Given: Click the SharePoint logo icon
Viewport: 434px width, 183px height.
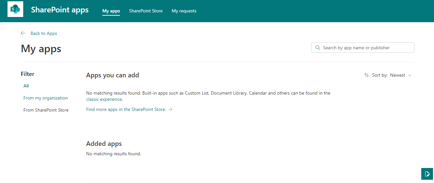Looking at the screenshot, I should pyautogui.click(x=15, y=9).
